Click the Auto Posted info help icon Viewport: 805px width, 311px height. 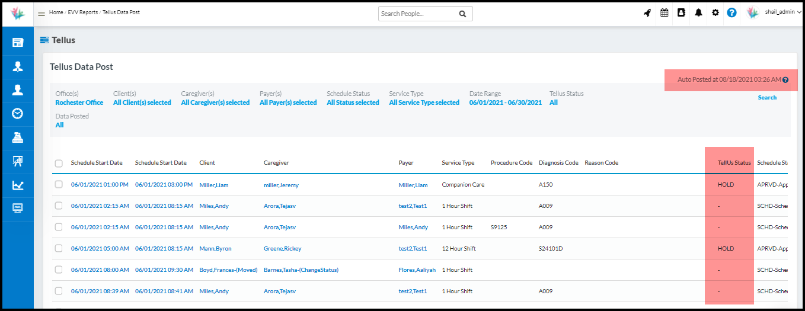click(x=785, y=80)
